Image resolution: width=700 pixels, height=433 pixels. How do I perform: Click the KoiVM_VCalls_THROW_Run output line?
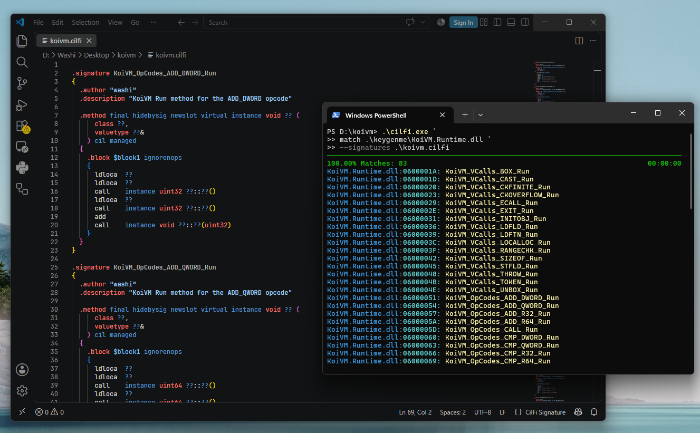(433, 274)
